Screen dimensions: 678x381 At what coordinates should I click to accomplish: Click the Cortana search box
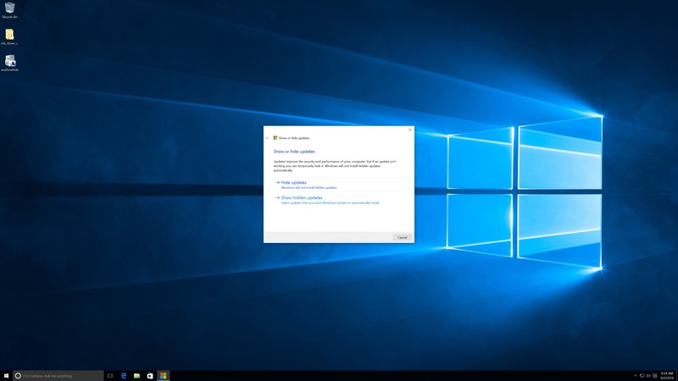[x=58, y=375]
